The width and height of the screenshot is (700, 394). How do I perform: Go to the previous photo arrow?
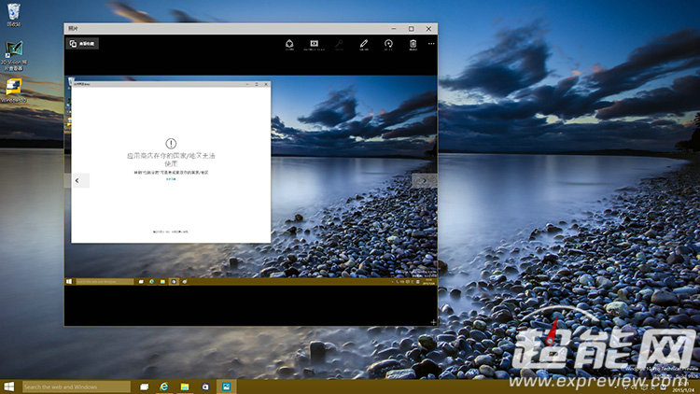pos(78,180)
